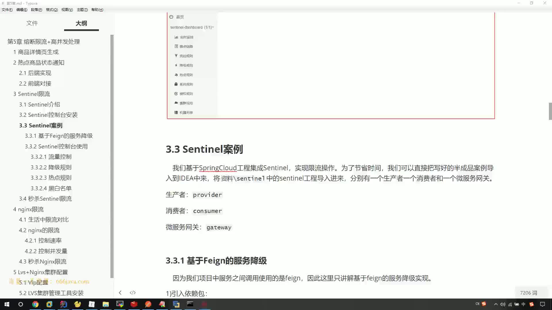
Task: Open the 段落(P) menu
Action: point(37,10)
